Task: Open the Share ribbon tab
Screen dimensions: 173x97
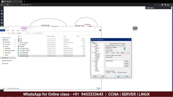Action: click(x=13, y=30)
